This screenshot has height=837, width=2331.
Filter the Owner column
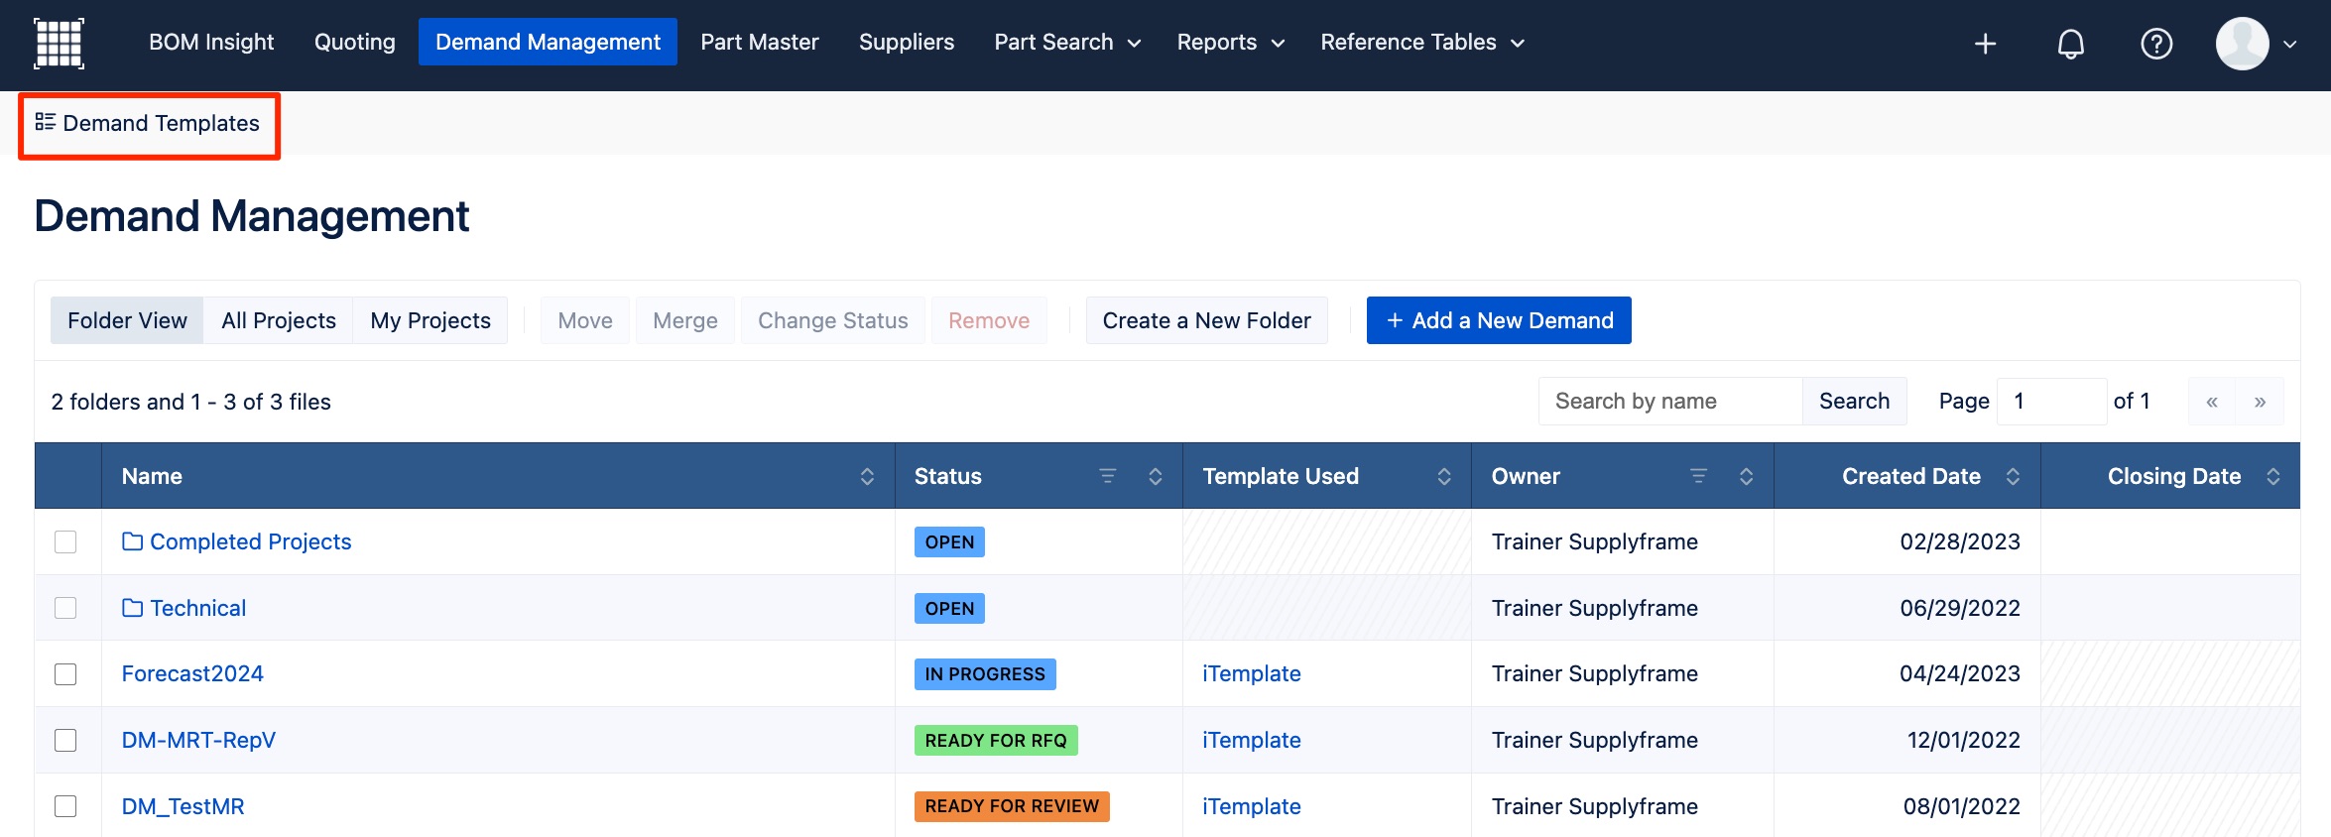click(1698, 476)
